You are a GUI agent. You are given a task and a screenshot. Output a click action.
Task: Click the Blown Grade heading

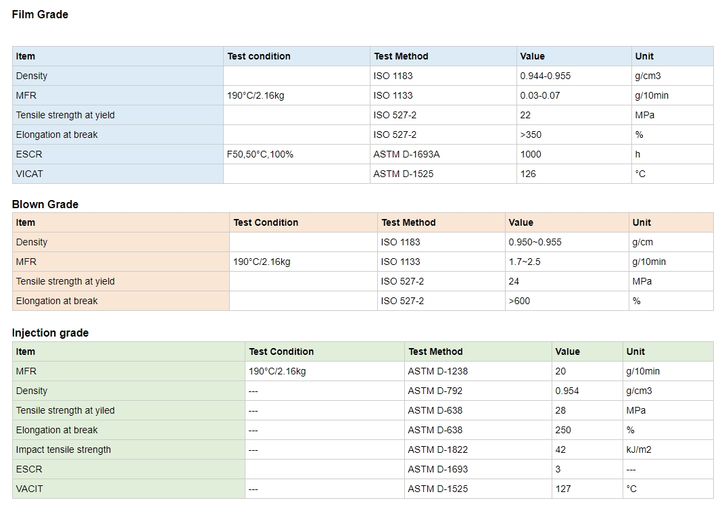(x=45, y=204)
